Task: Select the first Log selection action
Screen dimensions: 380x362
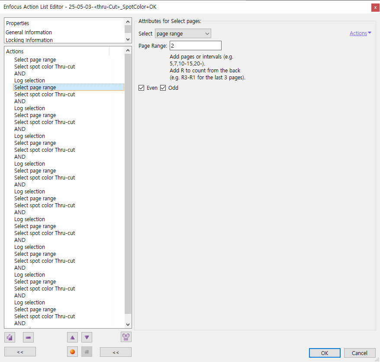Action: pos(30,81)
